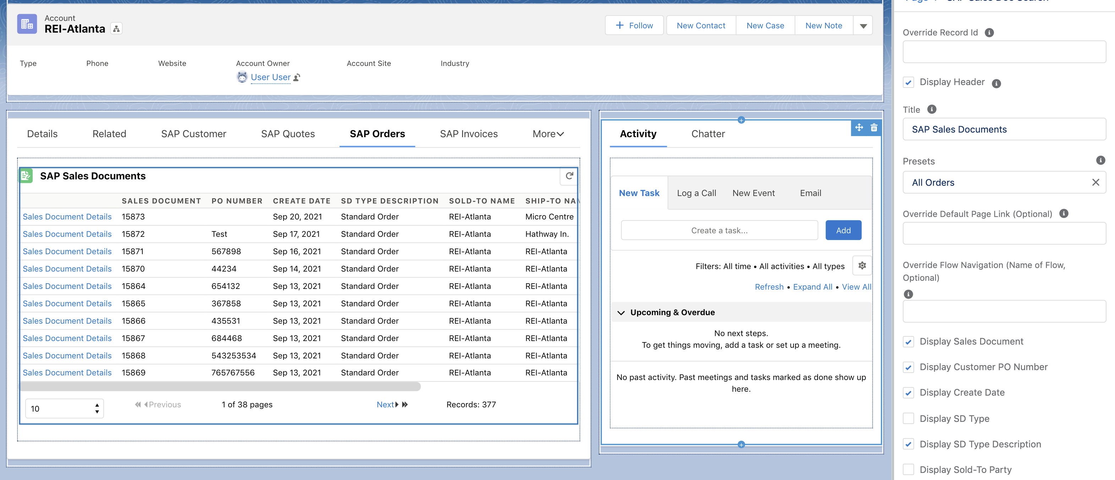Toggle Display Customer PO Number checkbox
The width and height of the screenshot is (1115, 480).
[908, 367]
